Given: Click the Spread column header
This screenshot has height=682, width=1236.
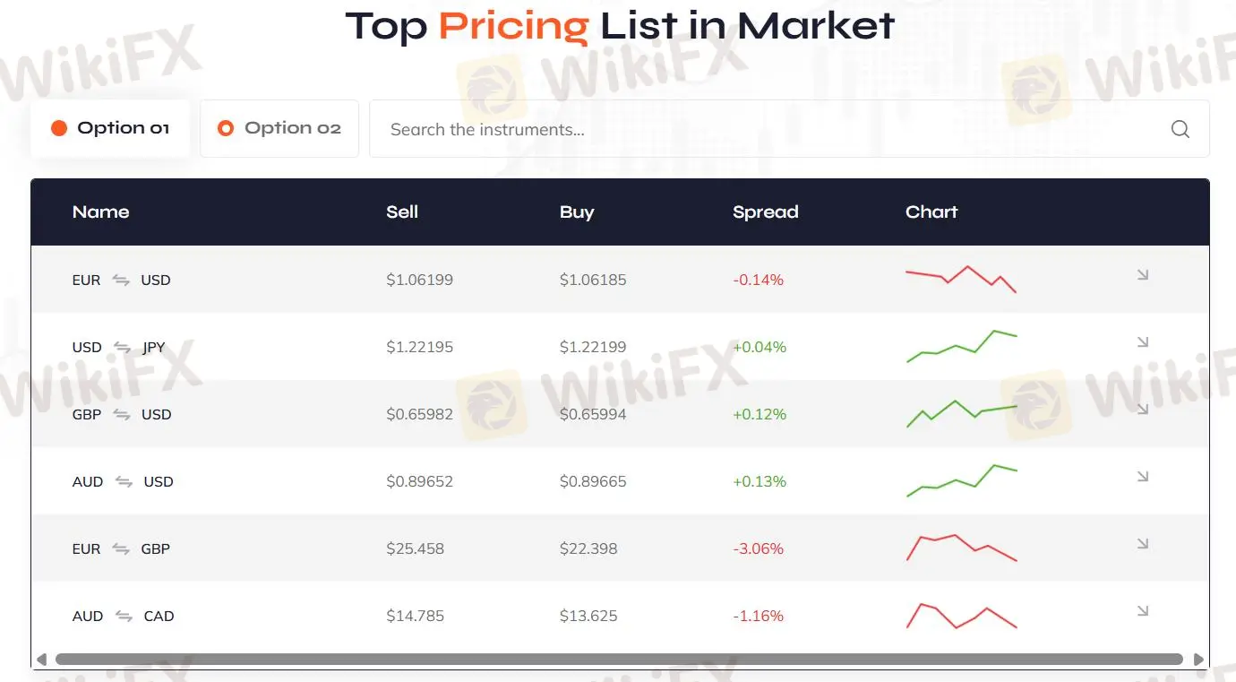Looking at the screenshot, I should 765,212.
